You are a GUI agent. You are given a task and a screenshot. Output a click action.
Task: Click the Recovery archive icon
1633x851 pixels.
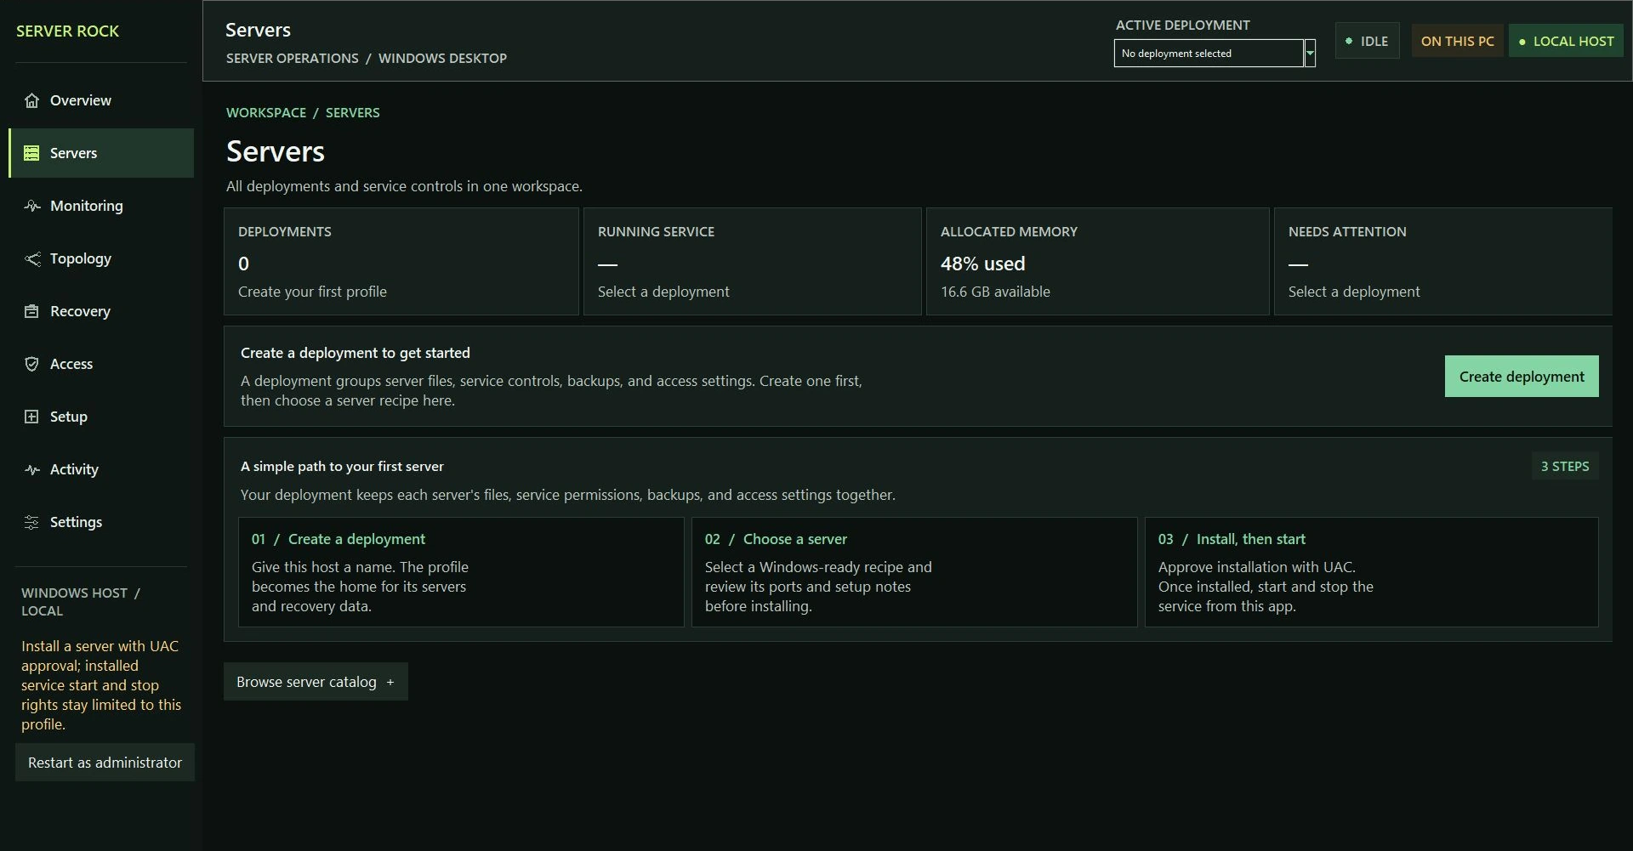[31, 311]
